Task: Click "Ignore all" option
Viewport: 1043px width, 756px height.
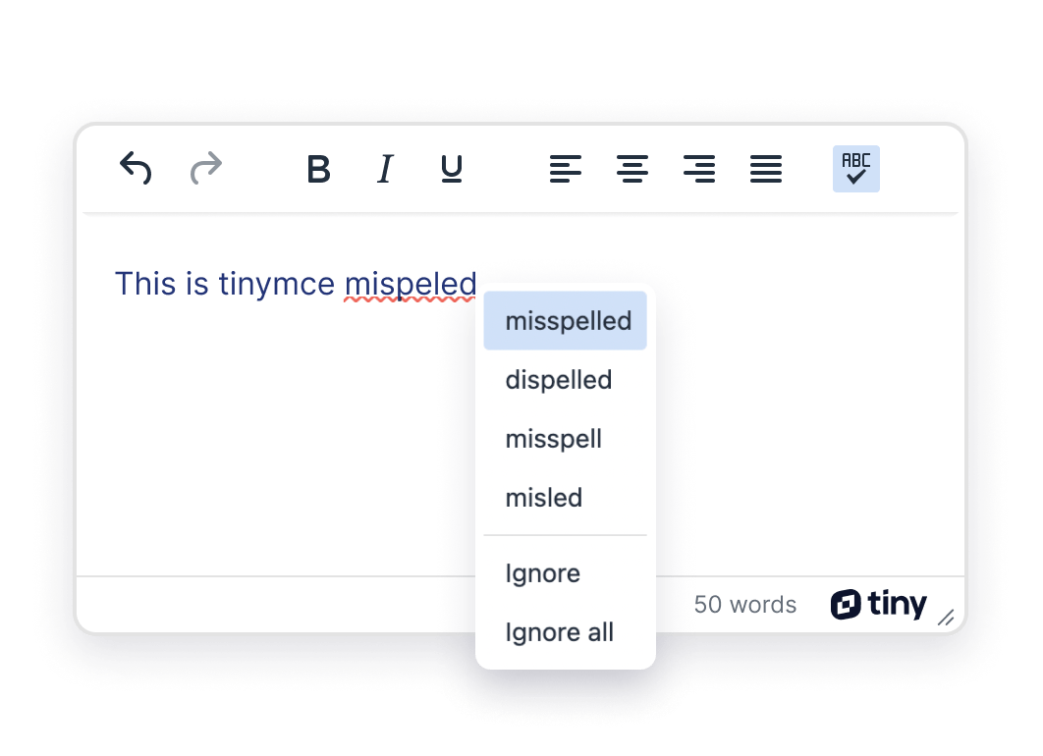Action: pyautogui.click(x=558, y=632)
